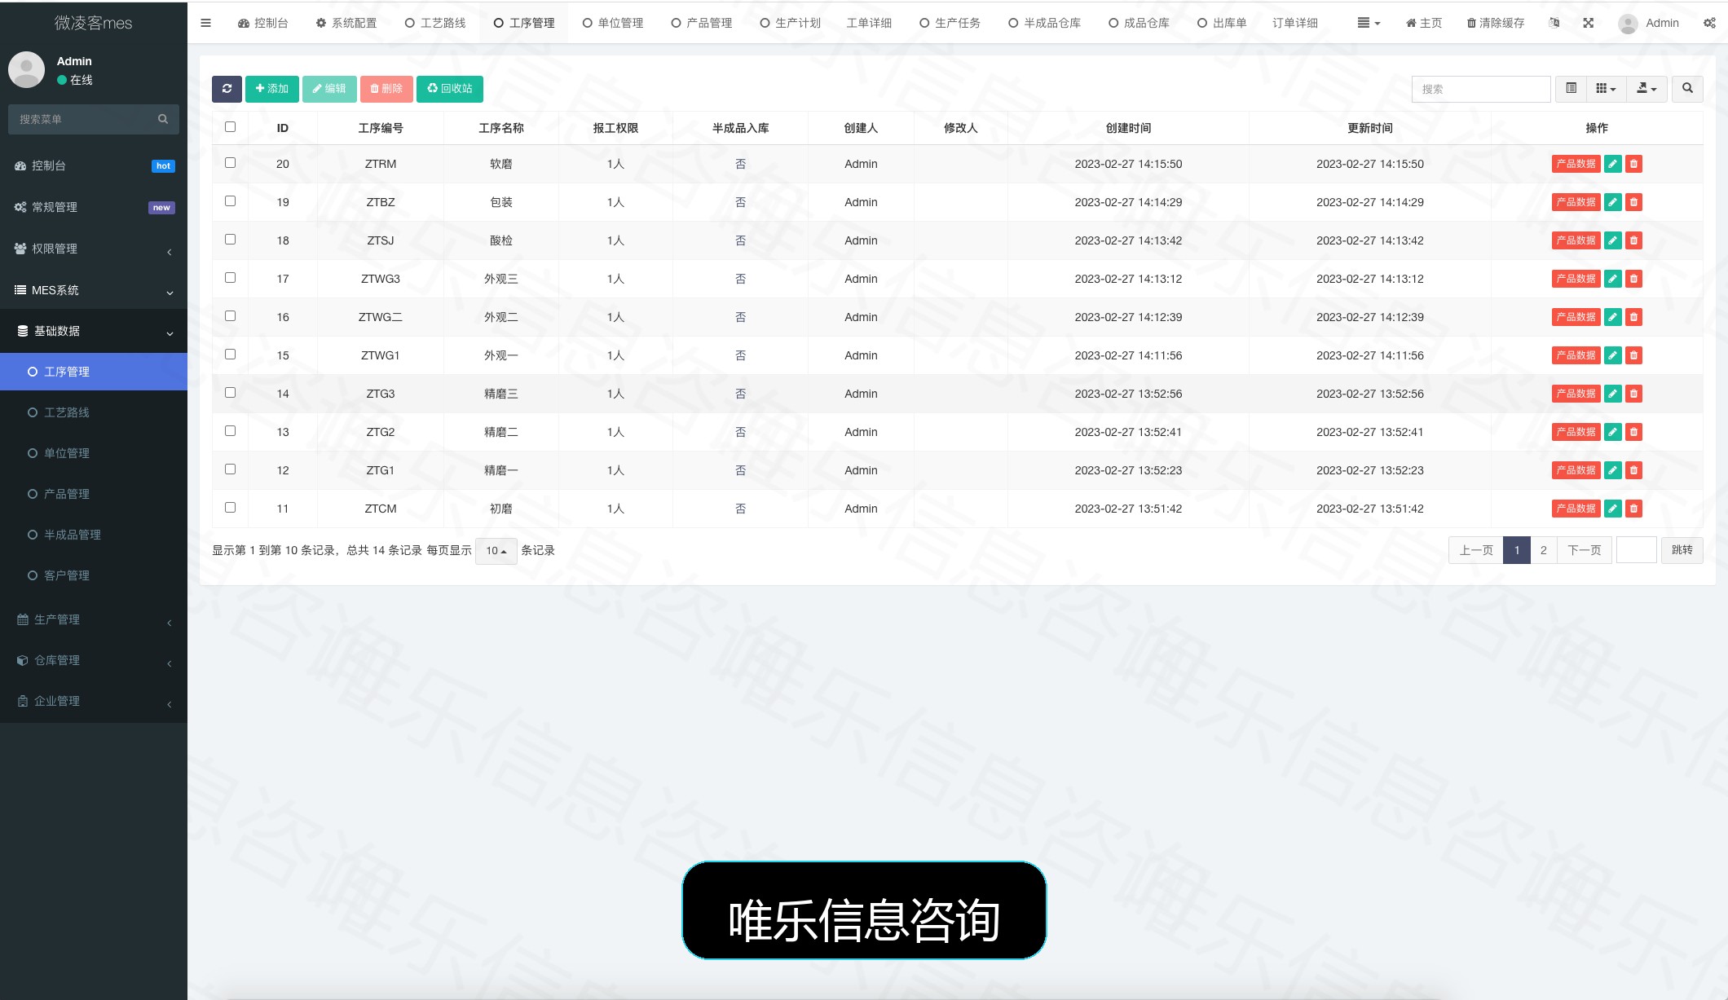
Task: Click the Admin avatar in the header
Action: coord(1628,24)
